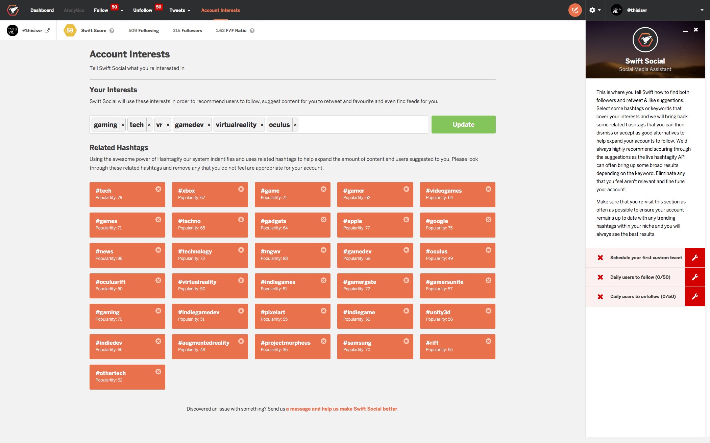Click the green Update button

(x=463, y=124)
